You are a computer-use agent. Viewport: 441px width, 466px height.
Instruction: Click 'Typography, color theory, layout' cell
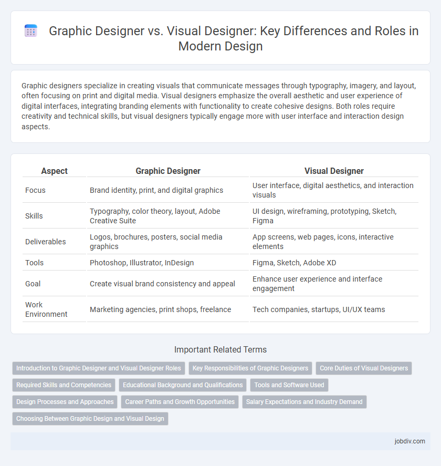click(x=168, y=216)
